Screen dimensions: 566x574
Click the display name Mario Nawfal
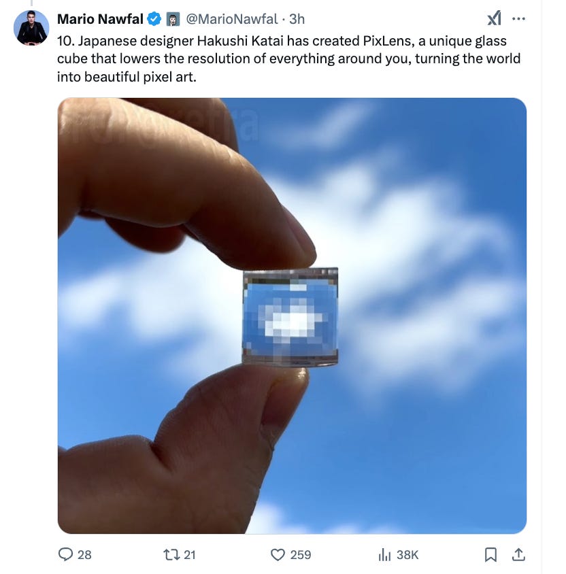[100, 19]
